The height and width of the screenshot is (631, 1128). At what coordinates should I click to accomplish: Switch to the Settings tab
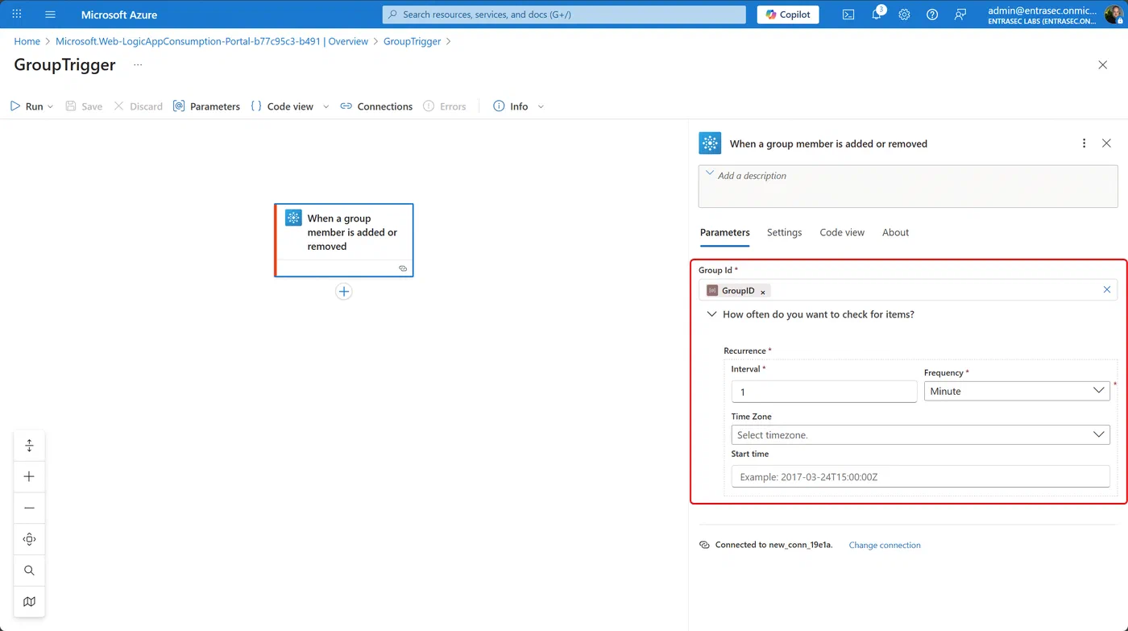(784, 232)
